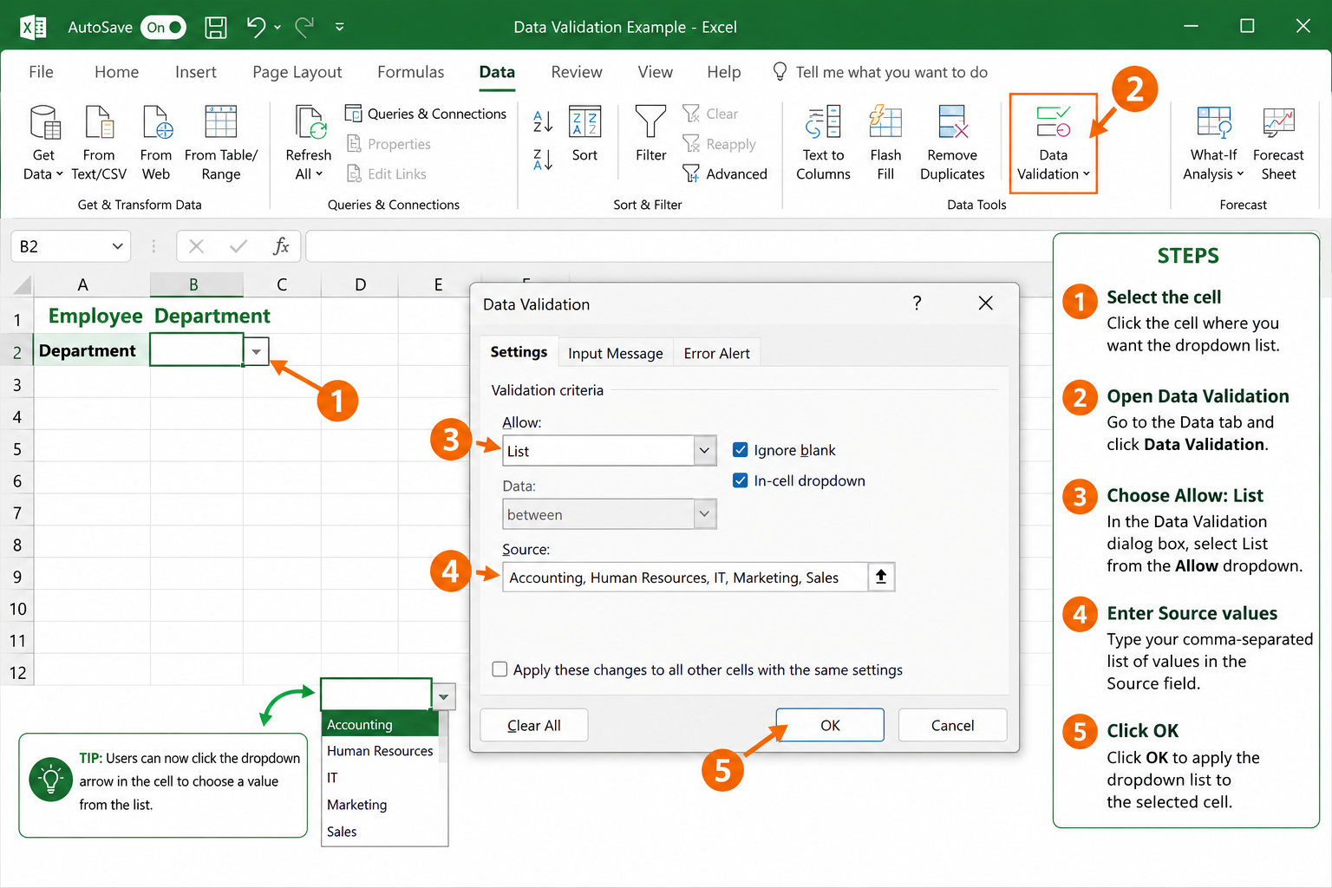Open Queries & Connections pane
Screen dimensions: 1332x888
coord(426,114)
